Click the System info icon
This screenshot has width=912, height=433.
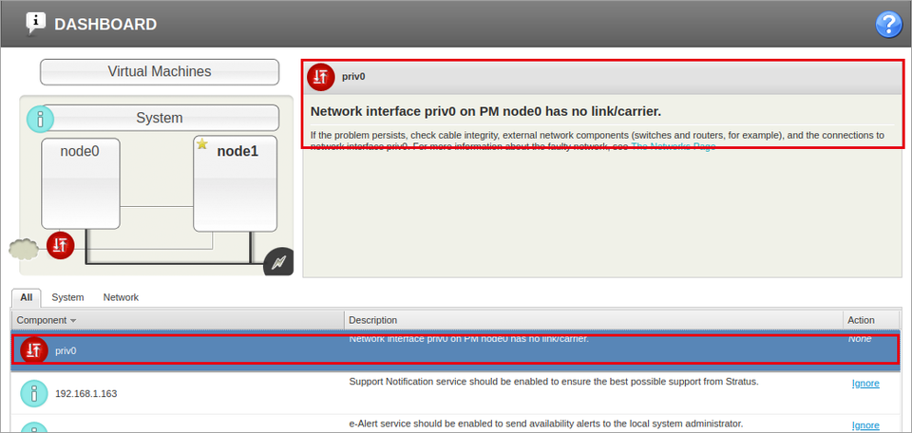point(40,119)
